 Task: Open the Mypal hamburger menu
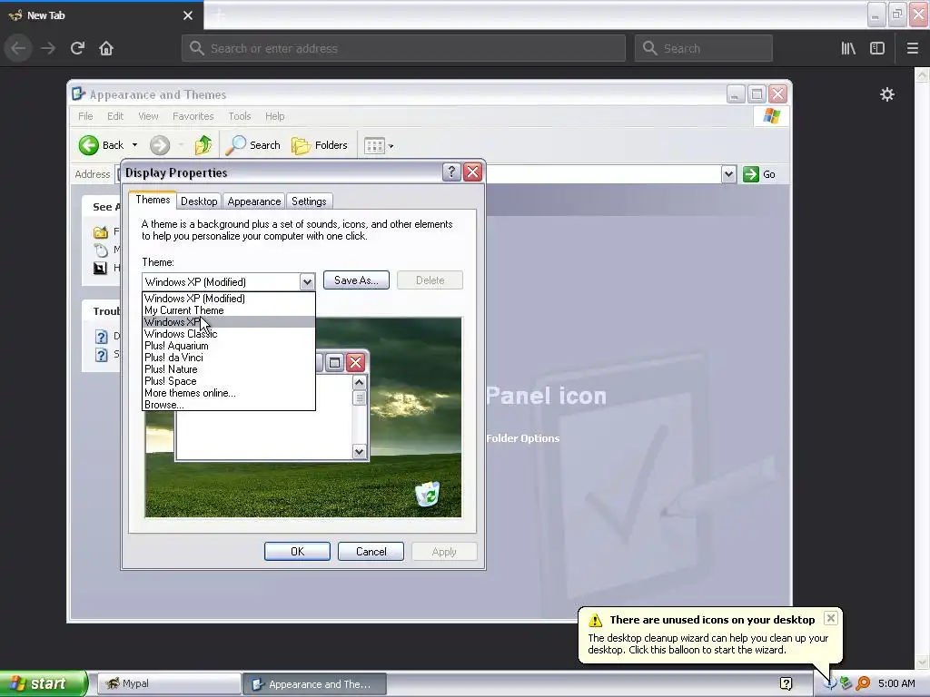913,48
